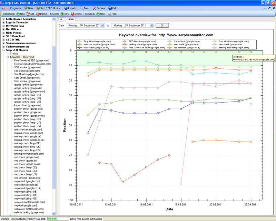Click serp check (google.co.uk) blue legend entry

93,48
